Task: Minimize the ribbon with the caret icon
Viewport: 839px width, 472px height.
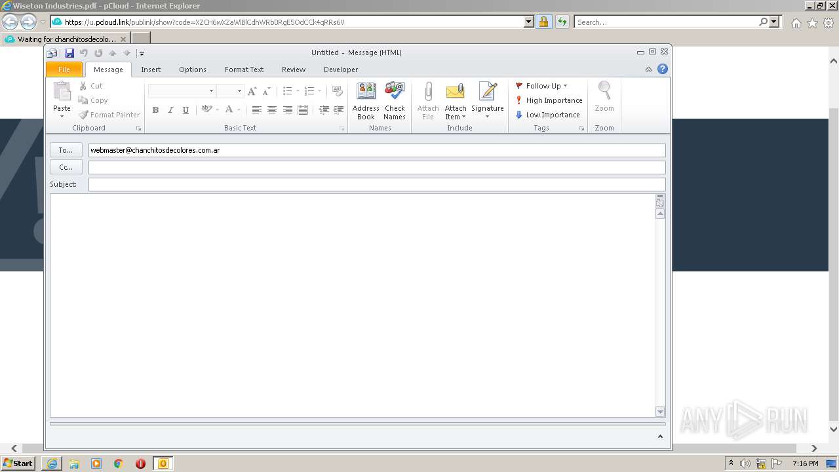Action: 648,69
